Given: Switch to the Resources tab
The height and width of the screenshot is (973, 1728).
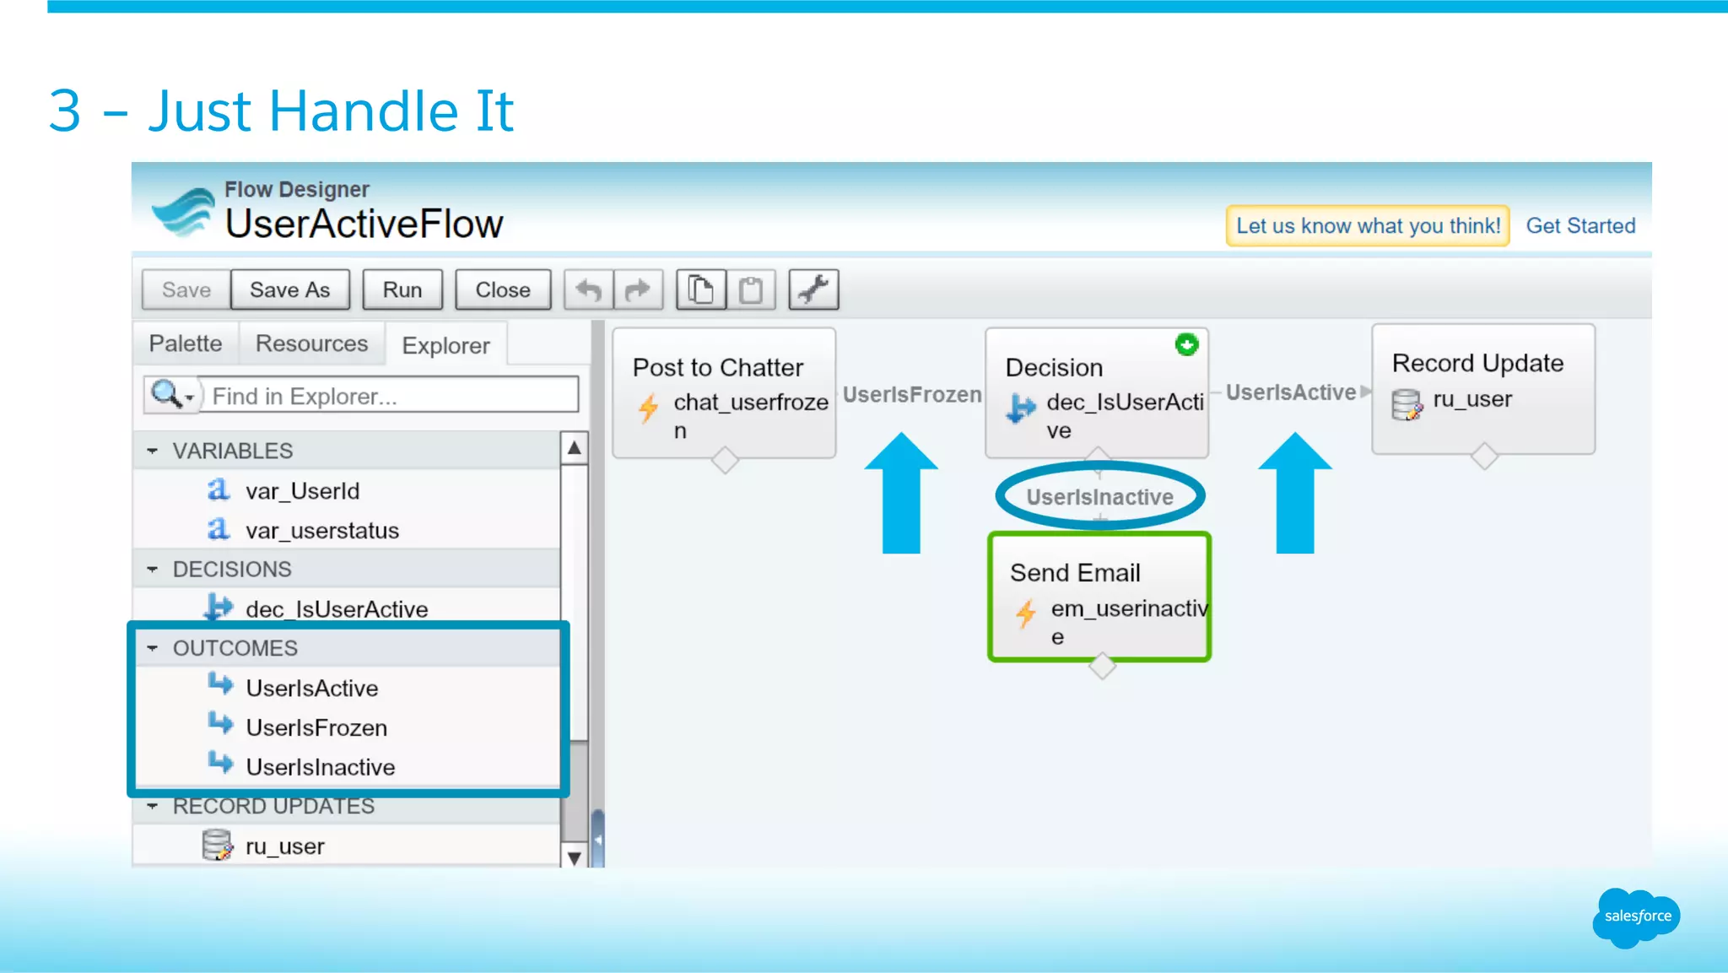Looking at the screenshot, I should [311, 344].
